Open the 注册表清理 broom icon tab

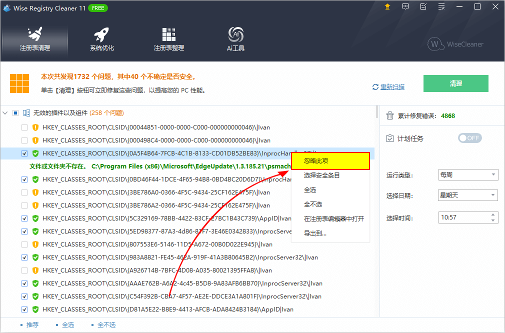[34, 39]
